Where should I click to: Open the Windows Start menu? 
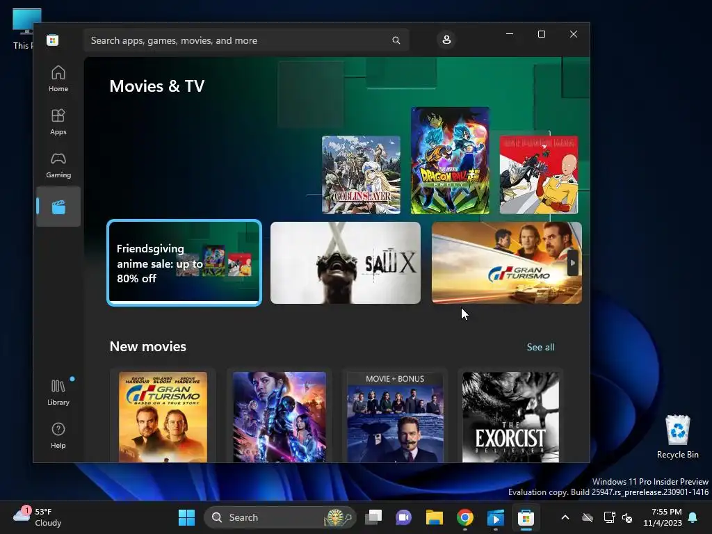pos(186,517)
